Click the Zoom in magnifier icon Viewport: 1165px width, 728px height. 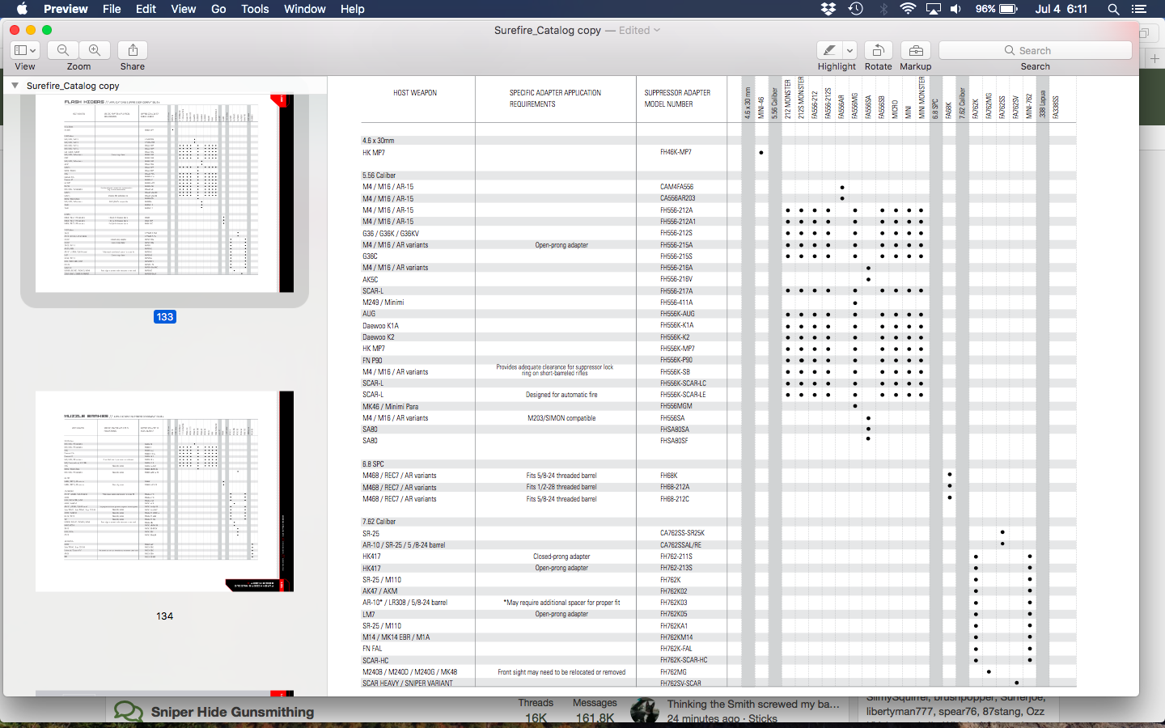click(95, 50)
